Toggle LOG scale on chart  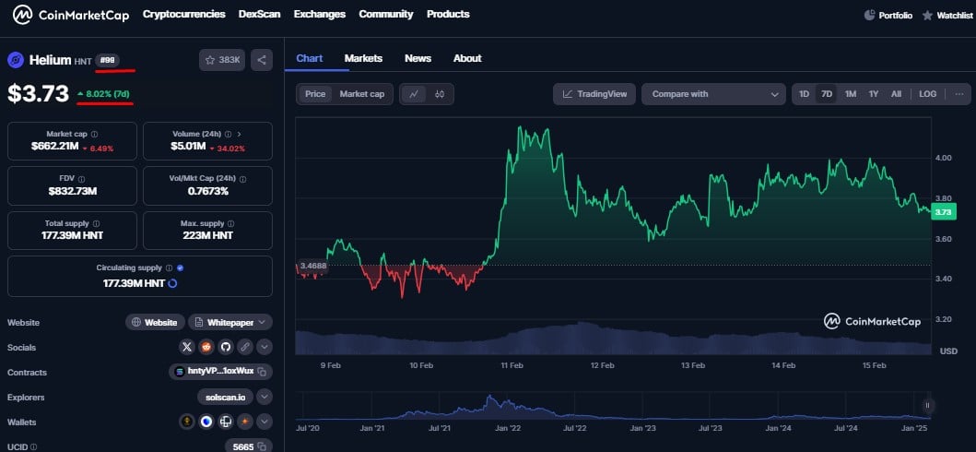(927, 94)
